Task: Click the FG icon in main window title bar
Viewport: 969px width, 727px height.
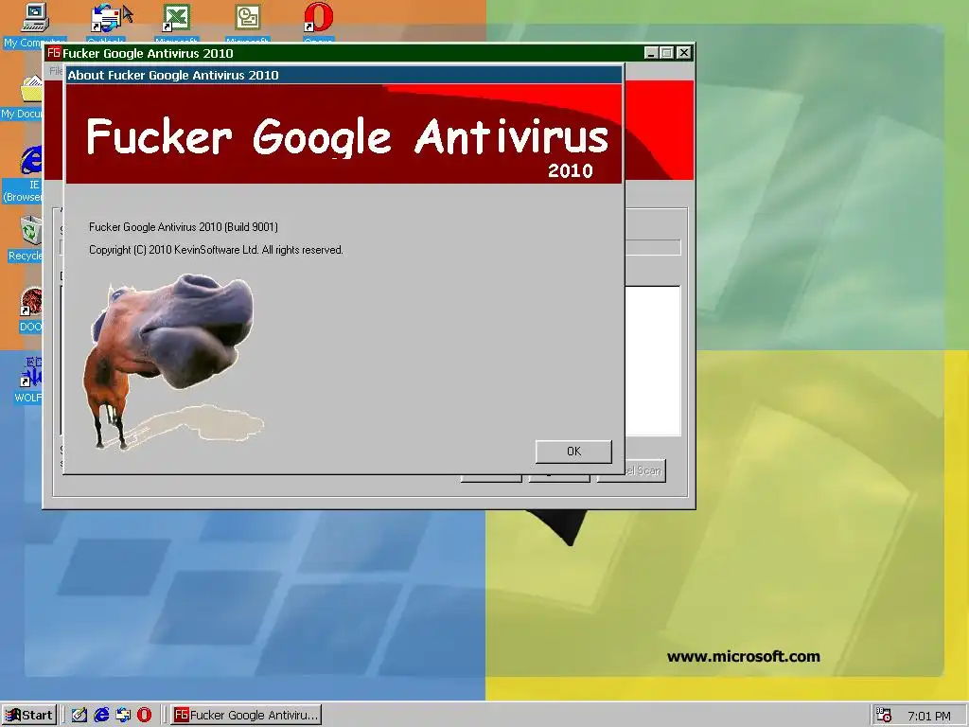Action: 54,53
